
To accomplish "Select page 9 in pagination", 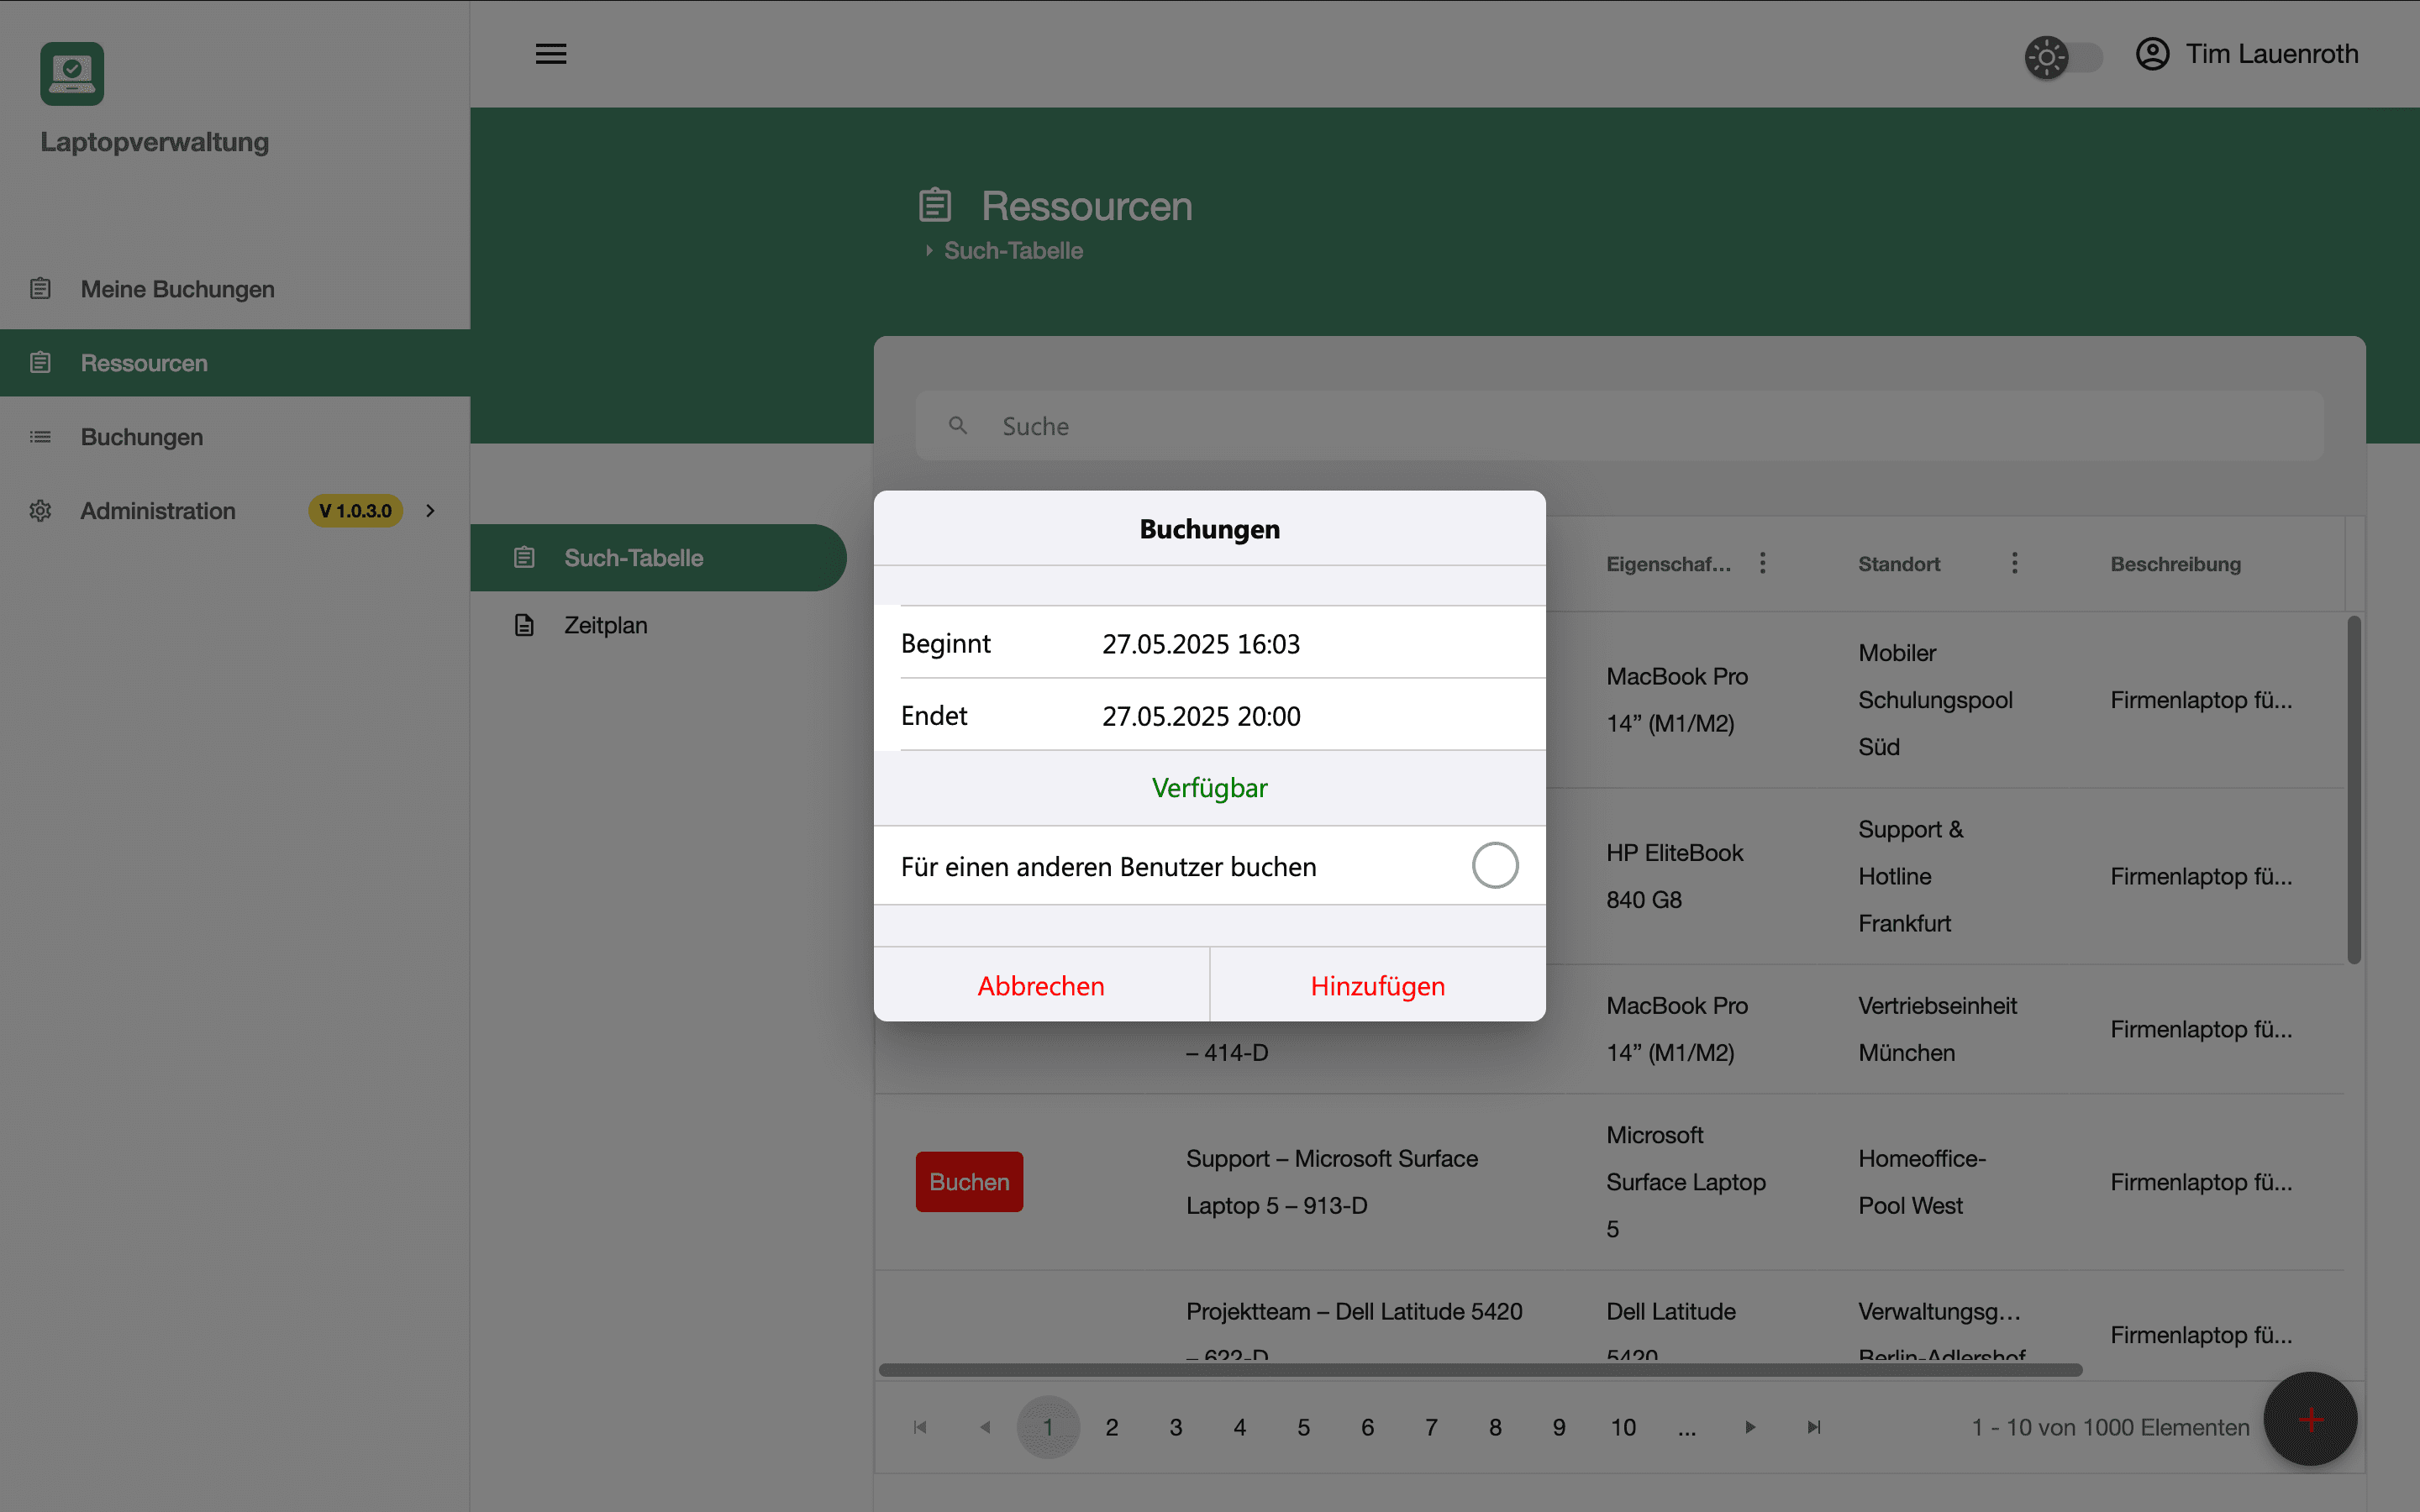I will (1559, 1427).
